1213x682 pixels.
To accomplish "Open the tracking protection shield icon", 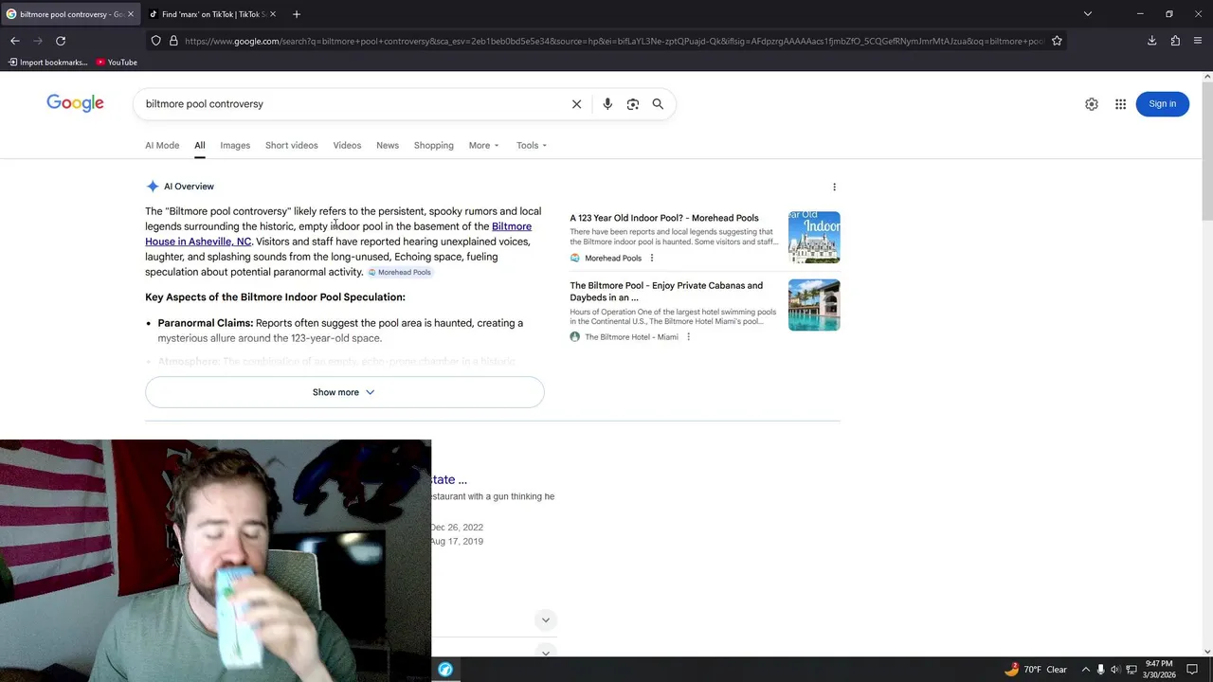I will (155, 41).
